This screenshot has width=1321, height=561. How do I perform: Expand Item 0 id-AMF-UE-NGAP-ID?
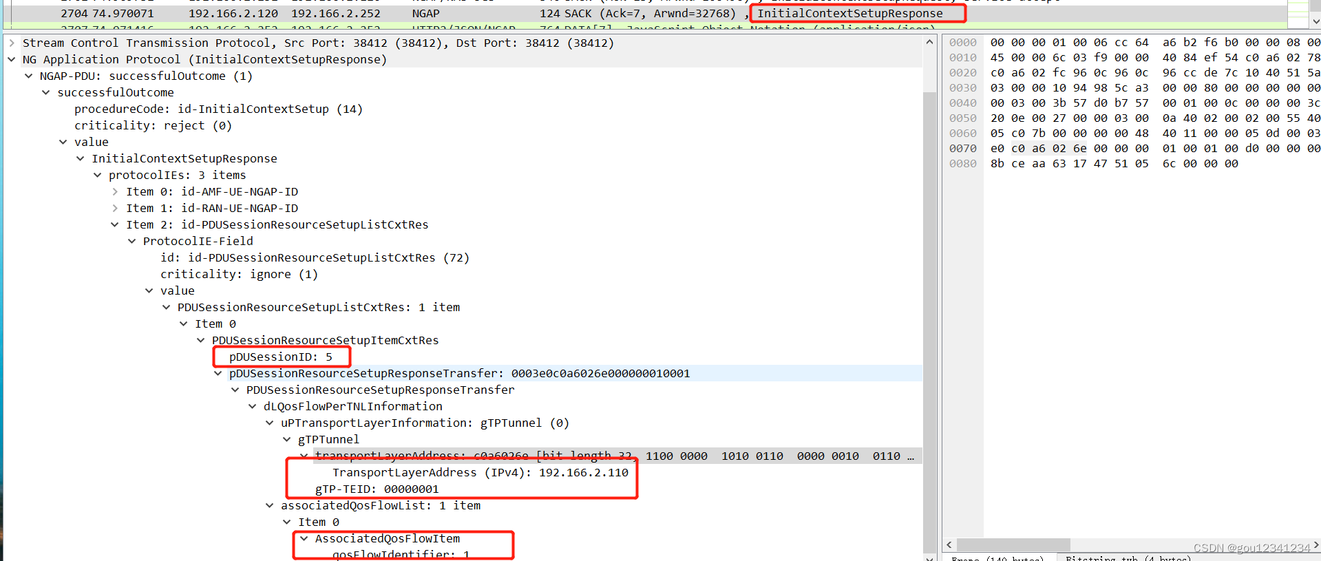point(115,191)
